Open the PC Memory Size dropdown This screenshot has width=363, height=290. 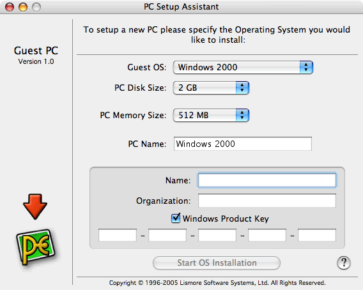211,115
